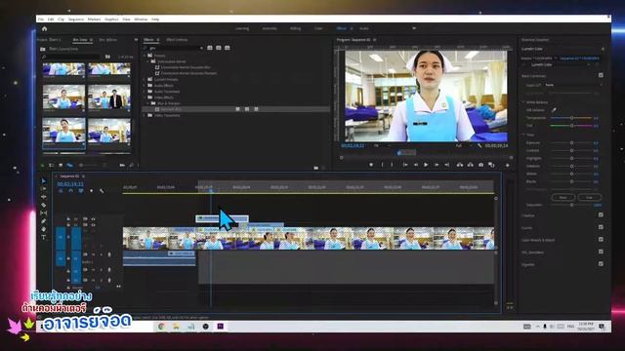Toggle top video track eye visibility
Image resolution: width=625 pixels, height=351 pixels.
pos(94,218)
